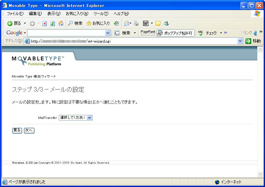This screenshot has height=187, width=265.
Task: Click the address bar URL field
Action: (134, 41)
